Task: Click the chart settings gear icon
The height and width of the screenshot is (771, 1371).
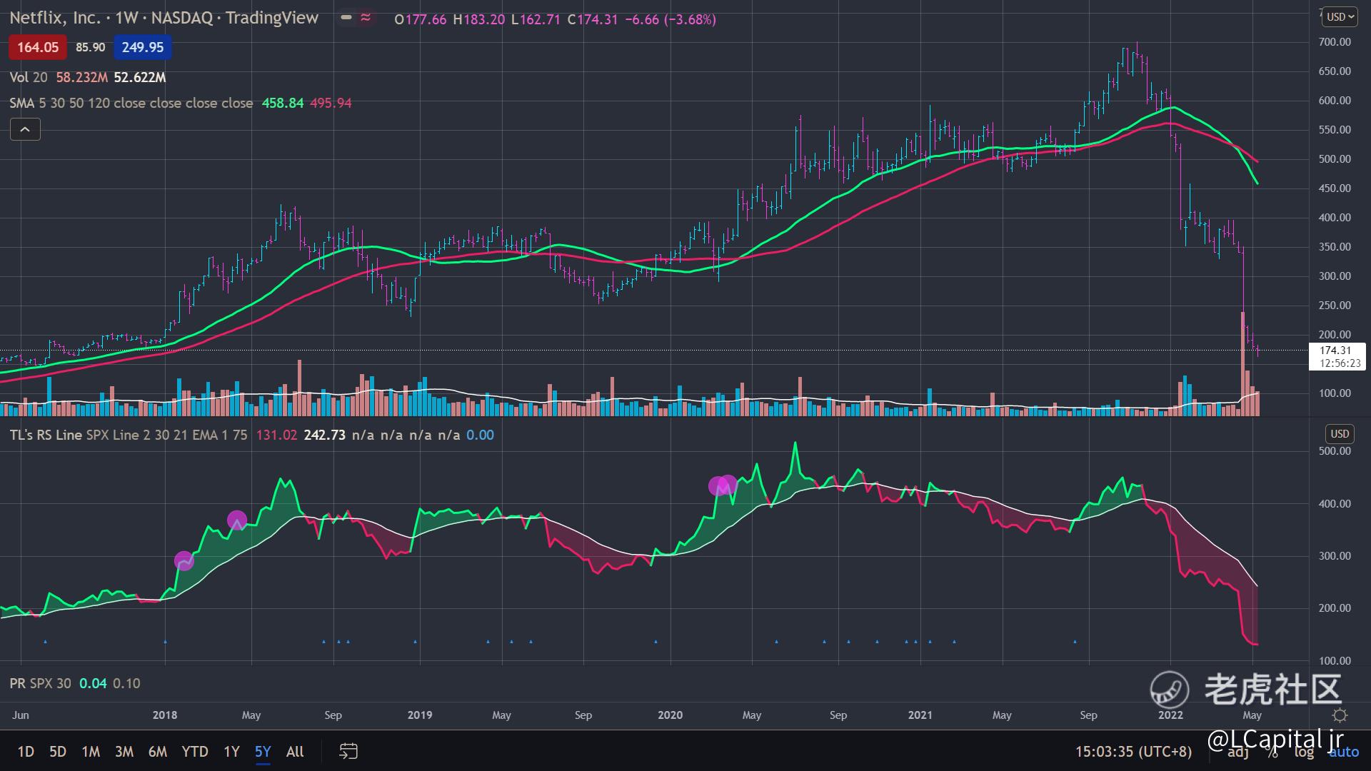Action: click(x=1340, y=715)
